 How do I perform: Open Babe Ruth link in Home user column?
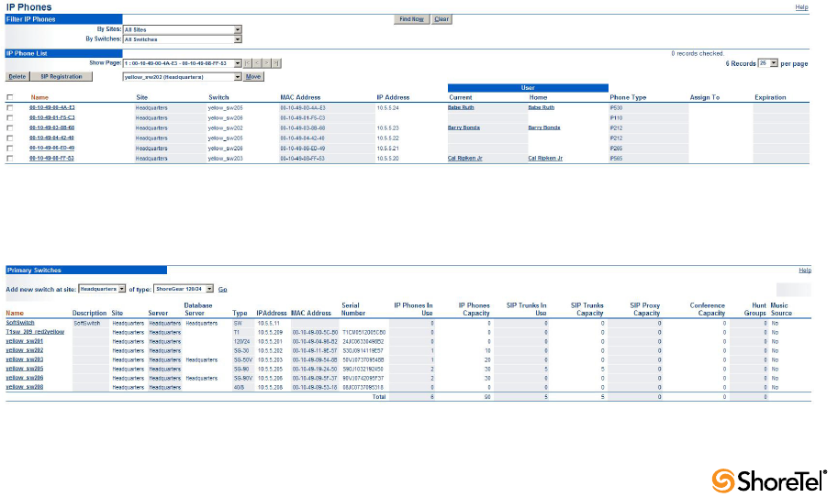(x=542, y=108)
